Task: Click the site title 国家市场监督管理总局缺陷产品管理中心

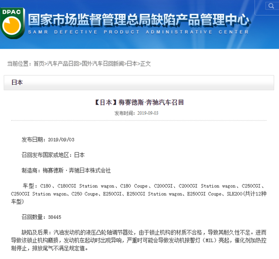Action: [139, 20]
